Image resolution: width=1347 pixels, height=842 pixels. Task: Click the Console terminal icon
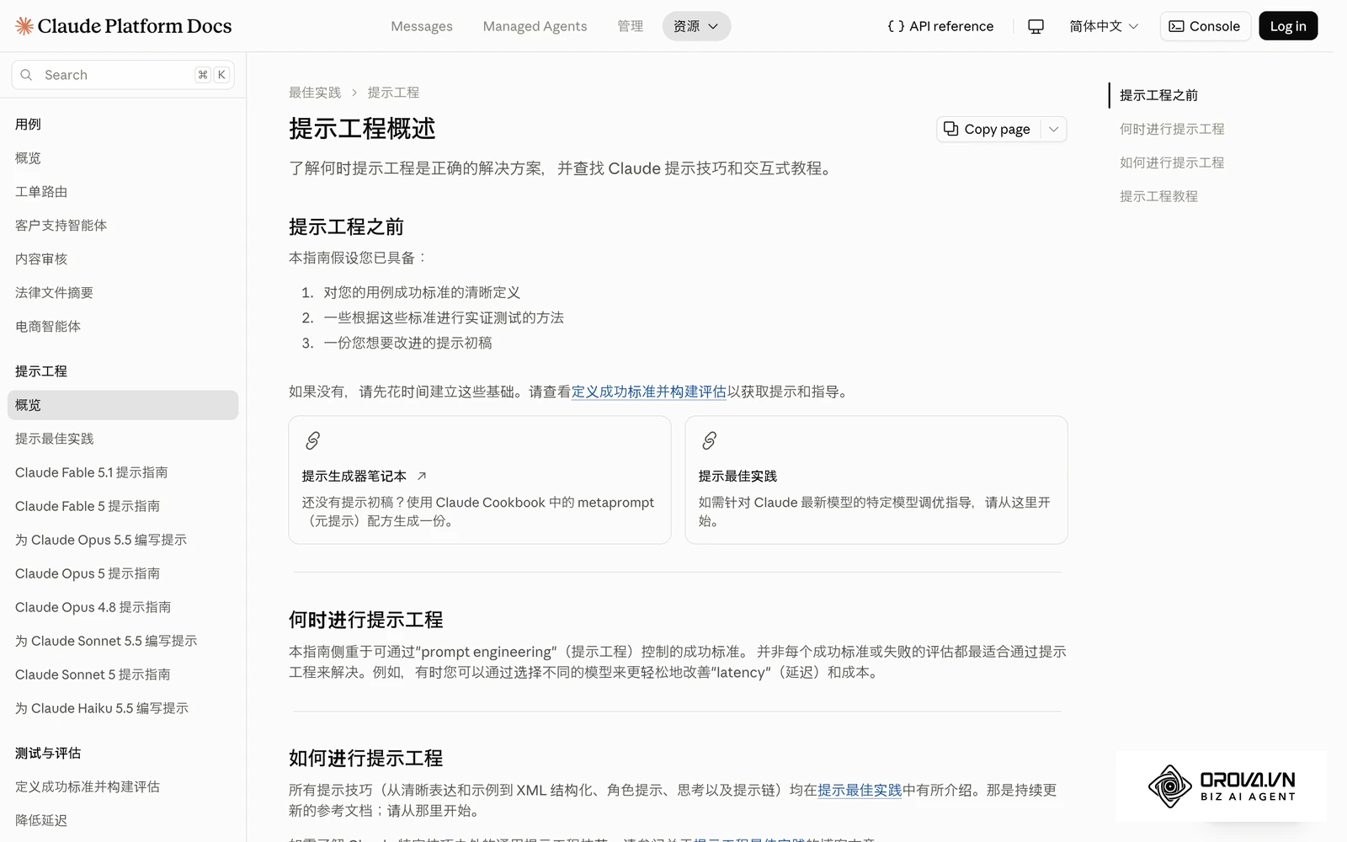1177,26
